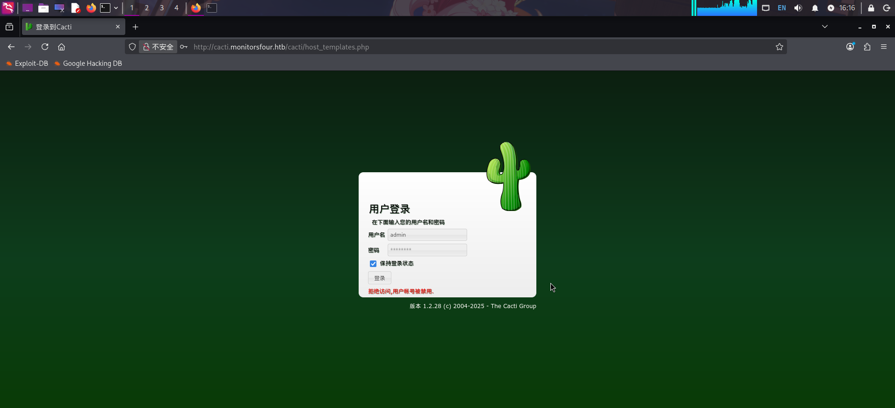Close the 登录到Cacti tab

[x=118, y=27]
